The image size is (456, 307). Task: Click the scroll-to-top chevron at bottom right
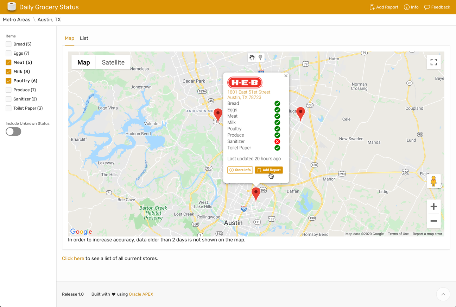click(x=443, y=294)
